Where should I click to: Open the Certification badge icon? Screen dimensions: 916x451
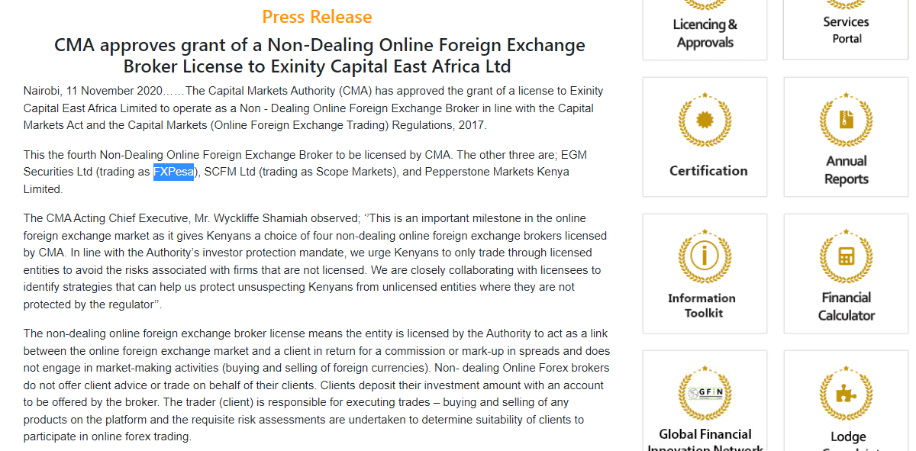[705, 119]
